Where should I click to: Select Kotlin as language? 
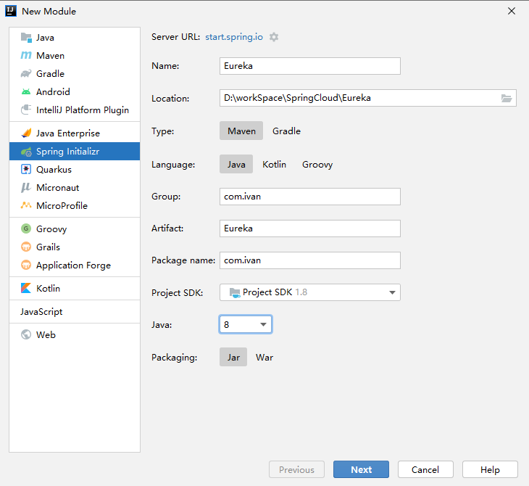[275, 164]
